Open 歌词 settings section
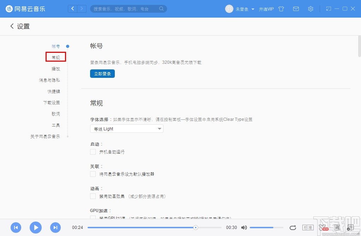361x236 pixels. 56,114
